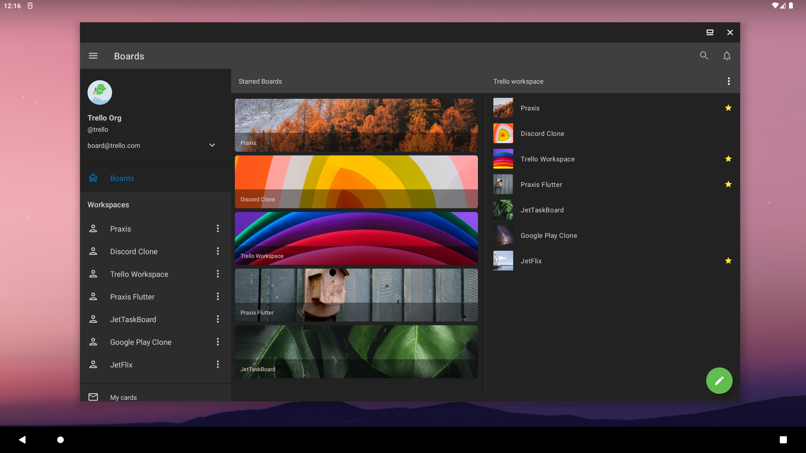
Task: Open the JetTaskBoard starred board card
Action: pyautogui.click(x=356, y=352)
